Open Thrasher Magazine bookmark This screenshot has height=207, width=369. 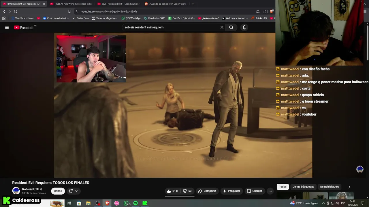pos(105,18)
